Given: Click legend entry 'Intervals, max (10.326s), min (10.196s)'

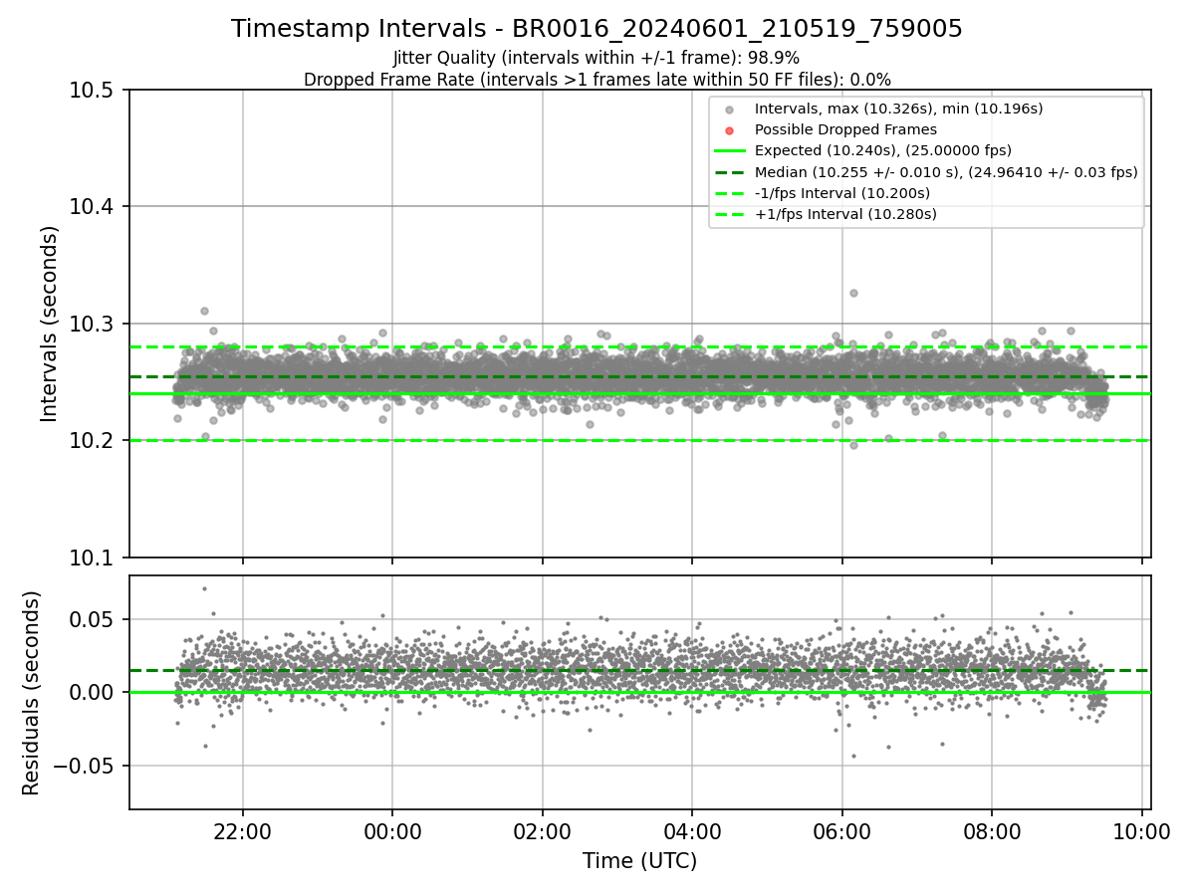Looking at the screenshot, I should [898, 109].
